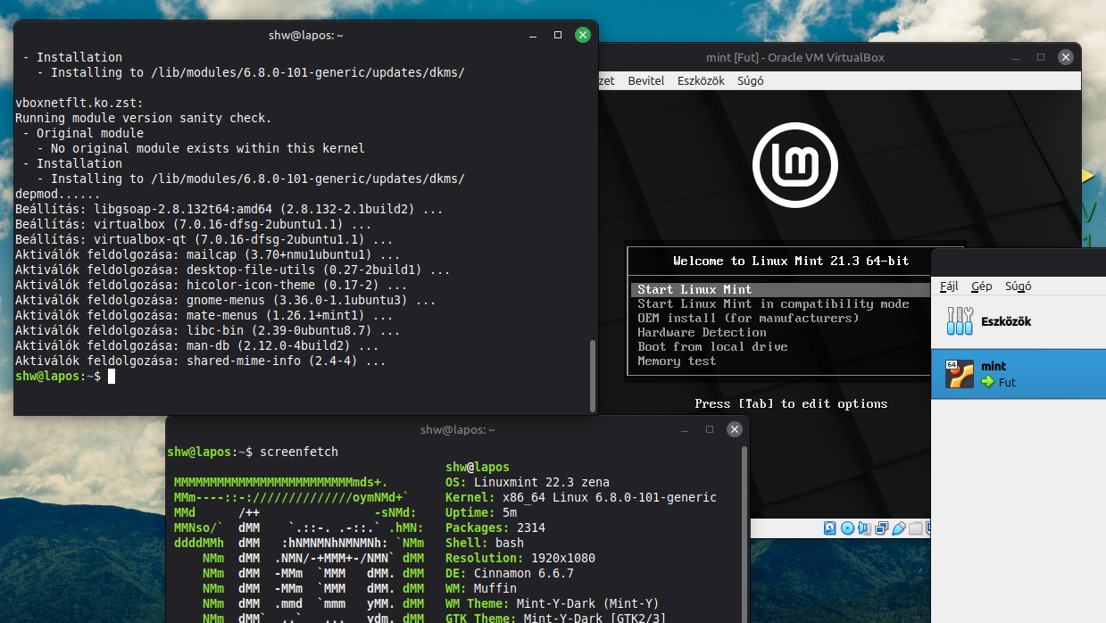Maximize the mint [Fut] VM window
This screenshot has width=1106, height=623.
tap(1041, 57)
